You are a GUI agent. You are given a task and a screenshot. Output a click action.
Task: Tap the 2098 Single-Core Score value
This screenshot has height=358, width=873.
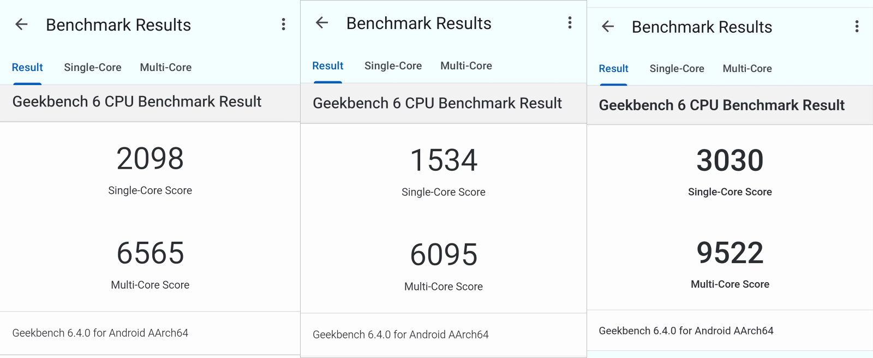click(150, 159)
